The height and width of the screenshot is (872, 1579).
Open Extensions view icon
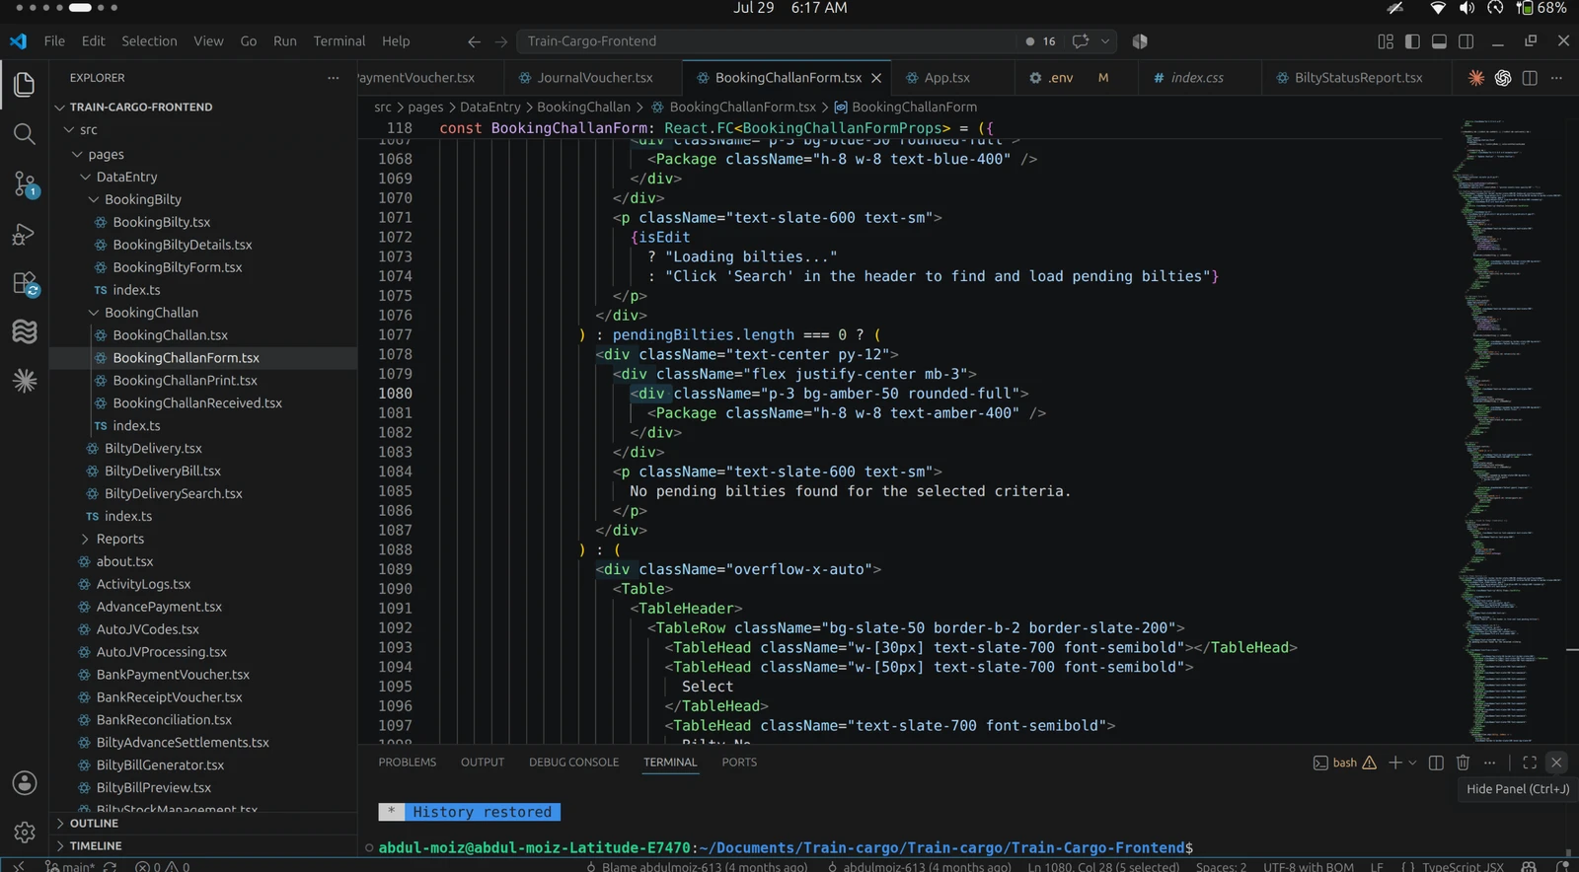[25, 284]
